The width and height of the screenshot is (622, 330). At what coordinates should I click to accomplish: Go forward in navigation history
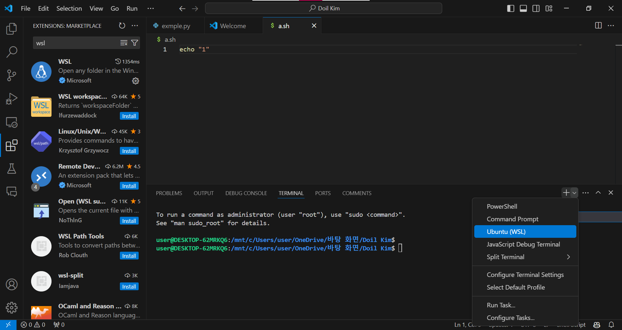[195, 8]
